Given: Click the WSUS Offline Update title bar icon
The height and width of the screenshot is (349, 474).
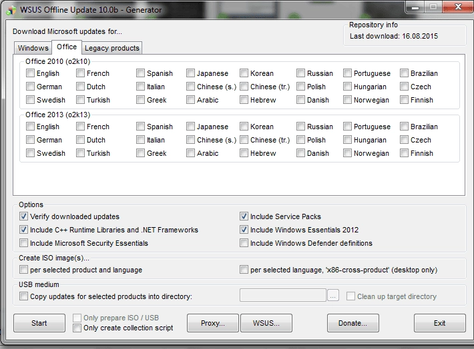Looking at the screenshot, I should pos(11,10).
